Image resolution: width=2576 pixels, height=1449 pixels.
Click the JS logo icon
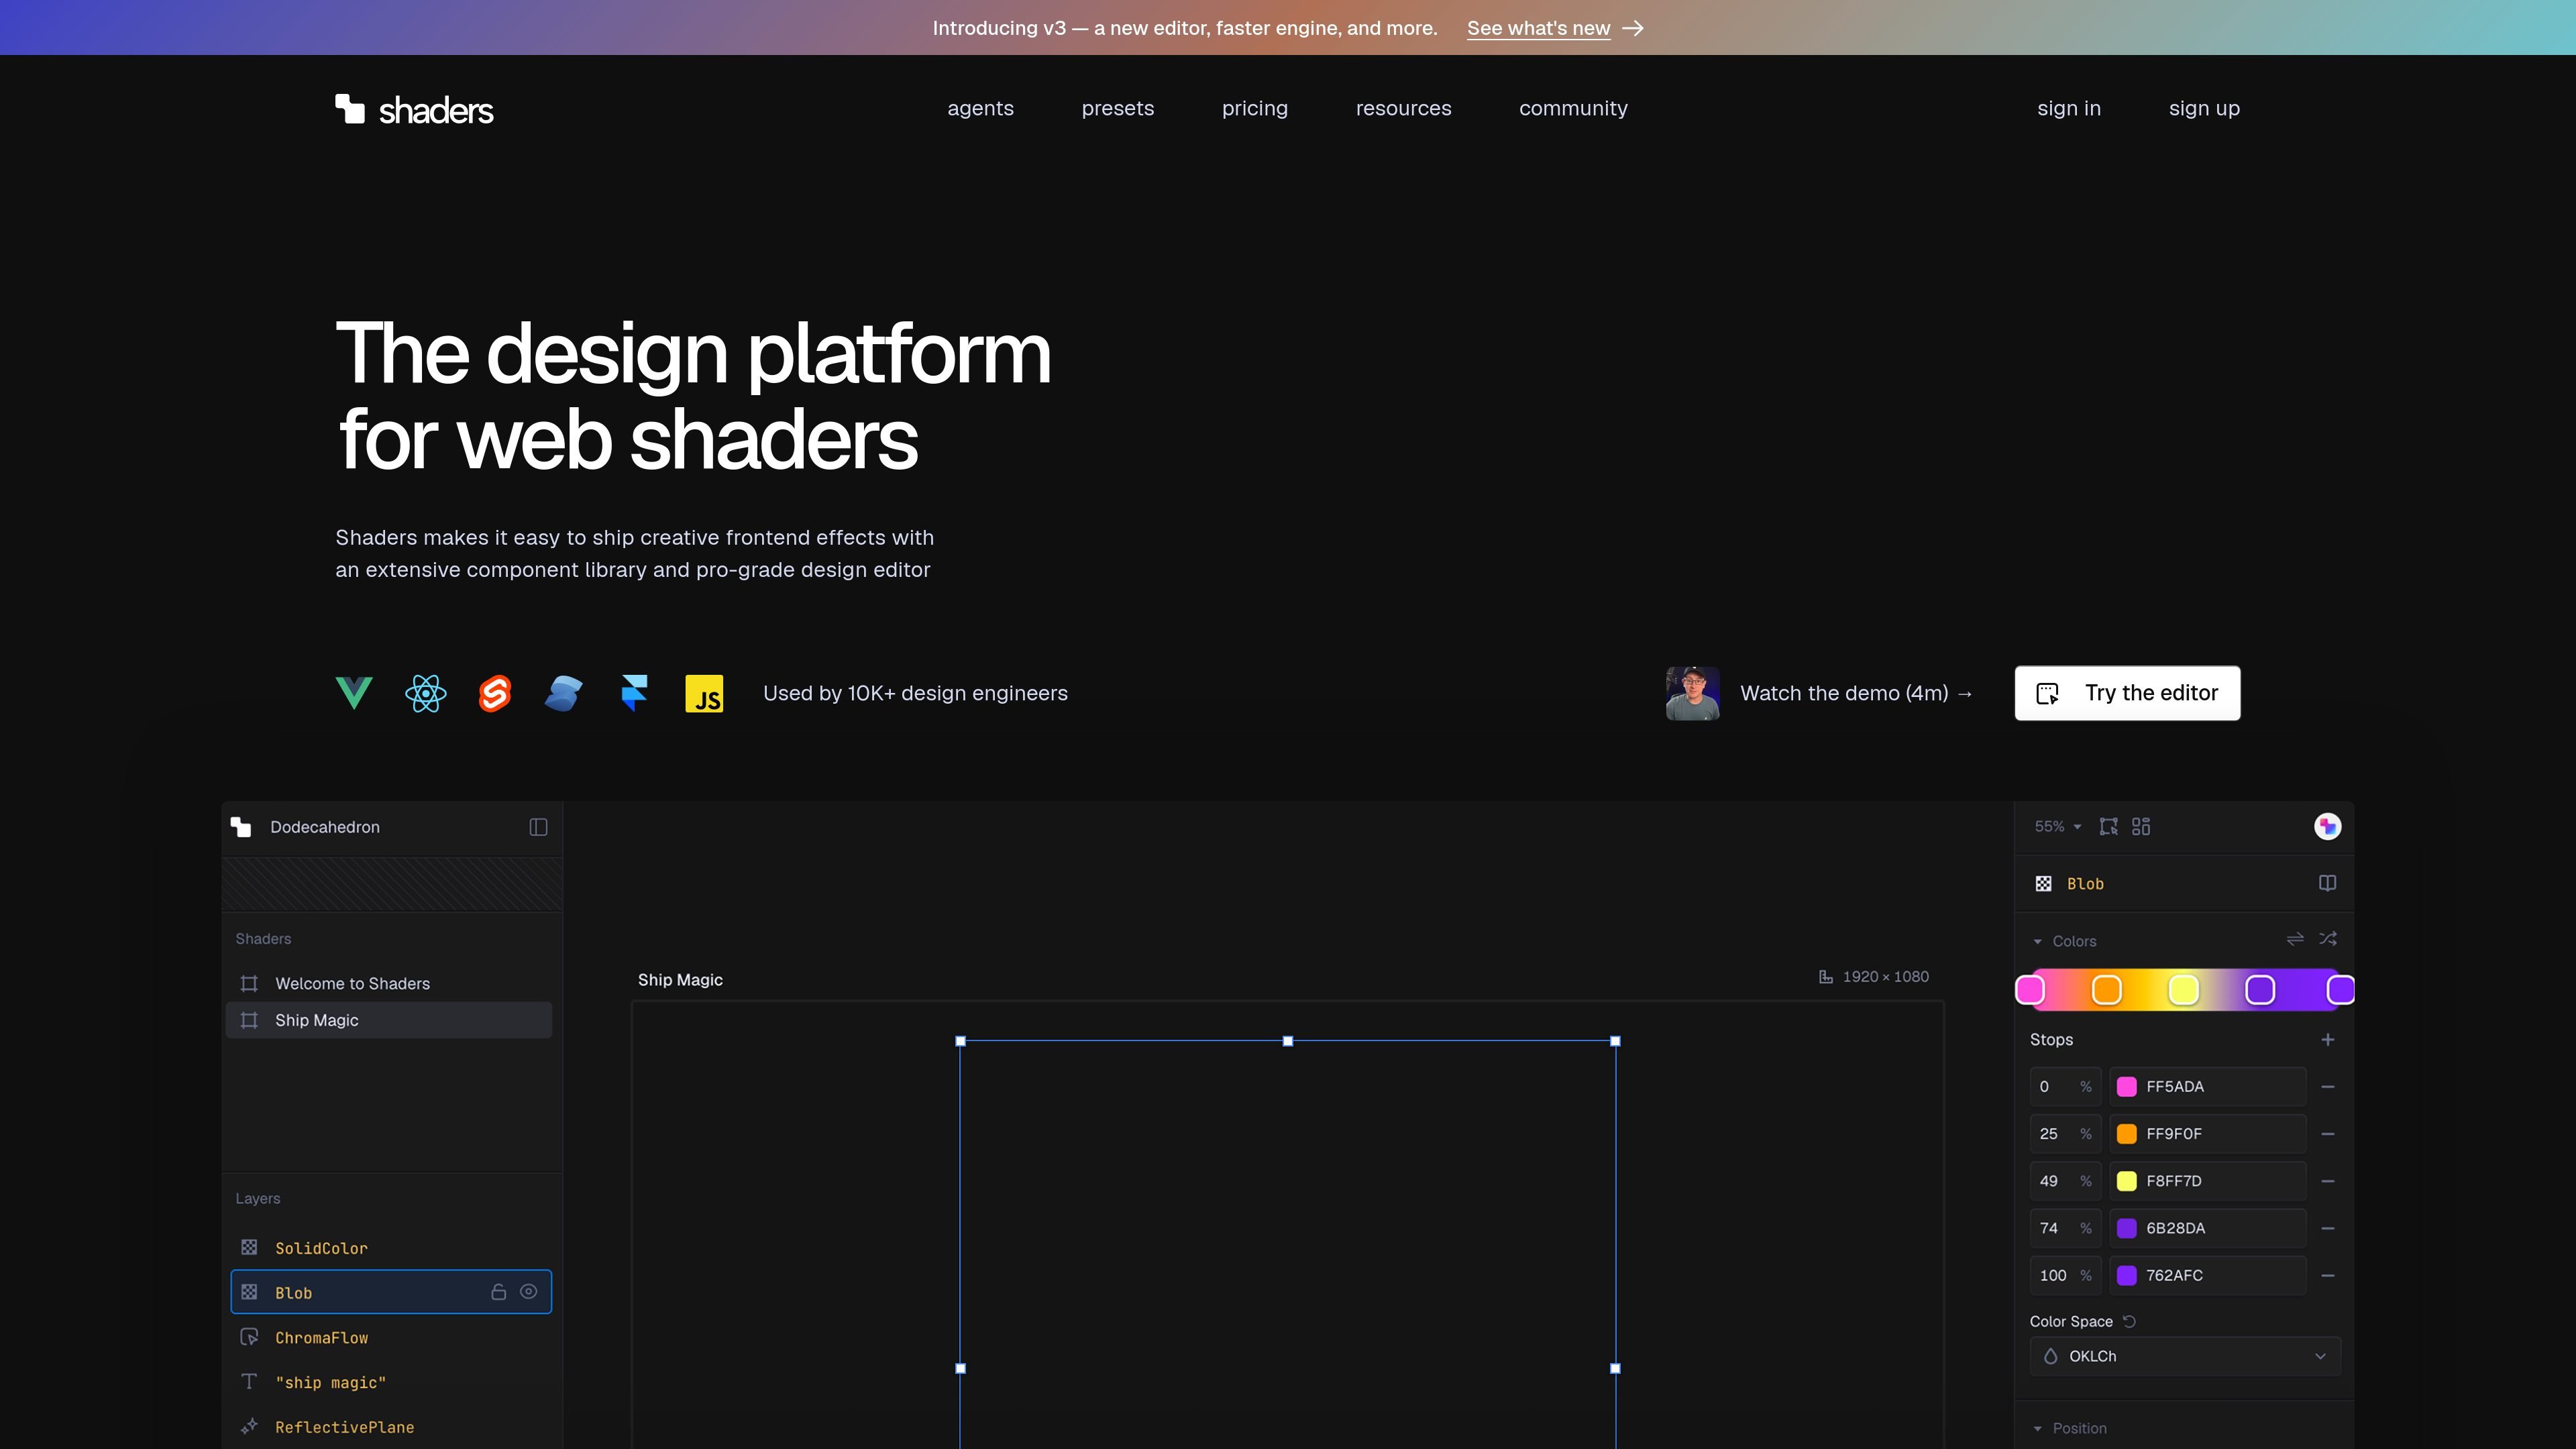tap(704, 693)
